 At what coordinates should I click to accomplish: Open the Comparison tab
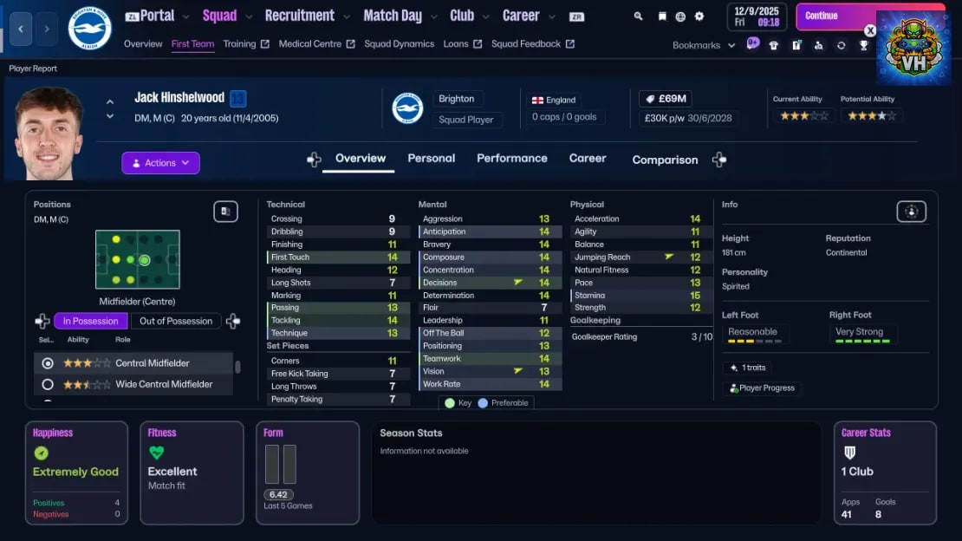tap(665, 160)
